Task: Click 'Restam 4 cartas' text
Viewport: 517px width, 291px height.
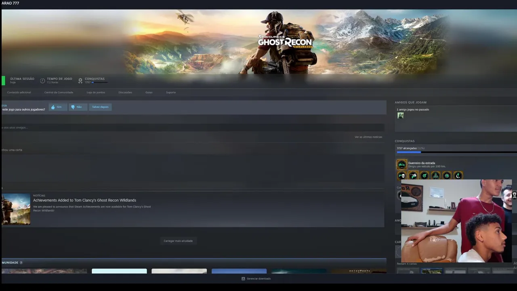Action: [407, 264]
